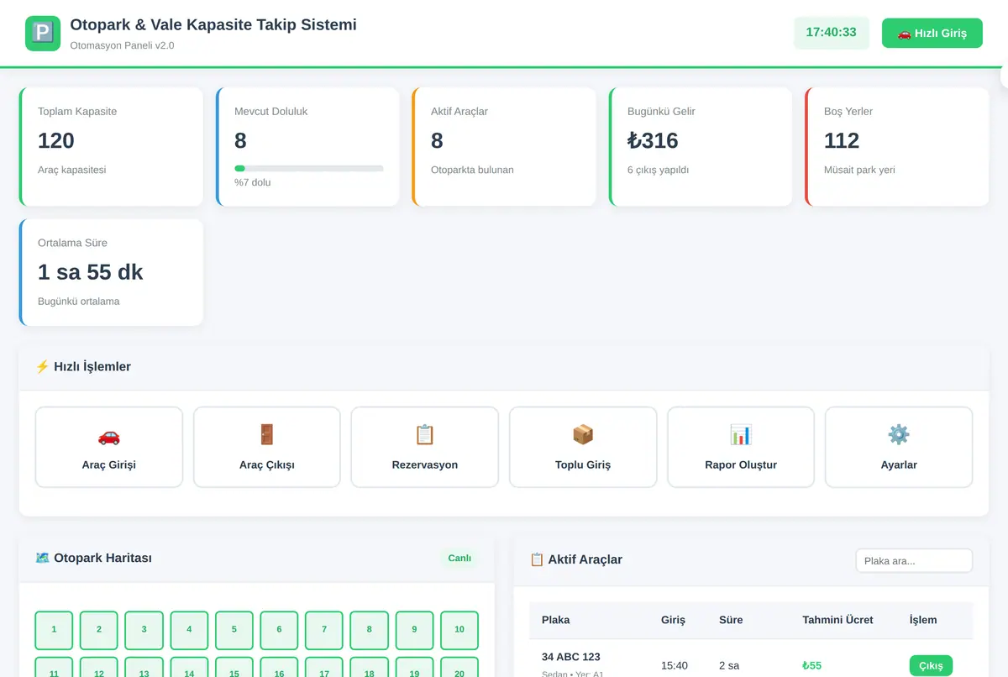The image size is (1008, 677).
Task: Click the plate 34 ABC 123
Action: pyautogui.click(x=571, y=657)
